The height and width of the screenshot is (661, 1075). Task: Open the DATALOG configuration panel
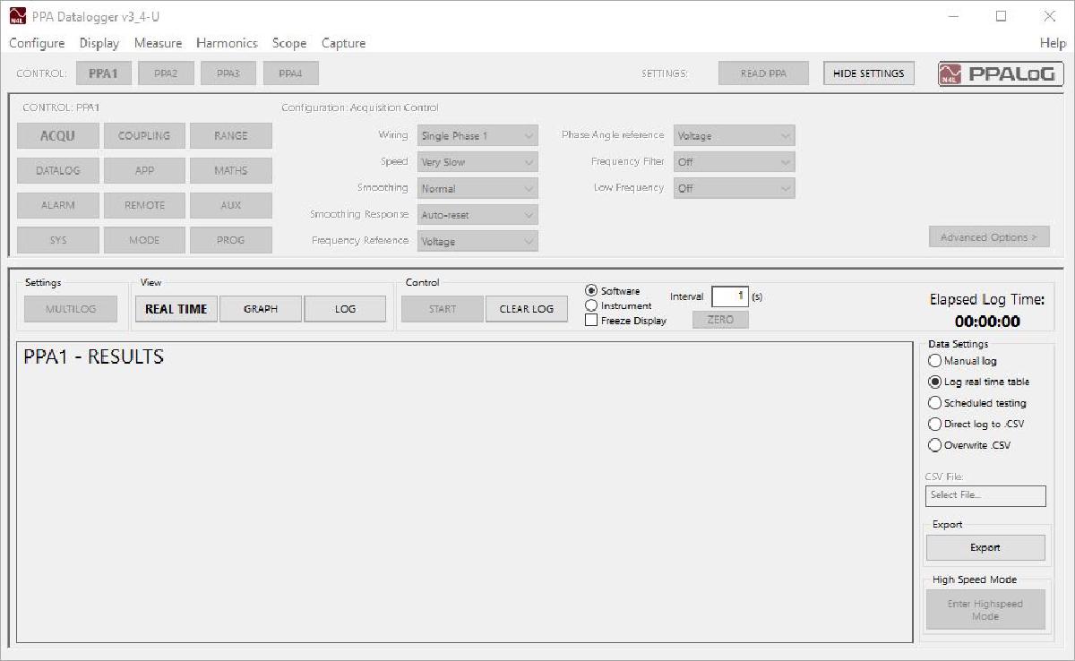[x=57, y=170]
